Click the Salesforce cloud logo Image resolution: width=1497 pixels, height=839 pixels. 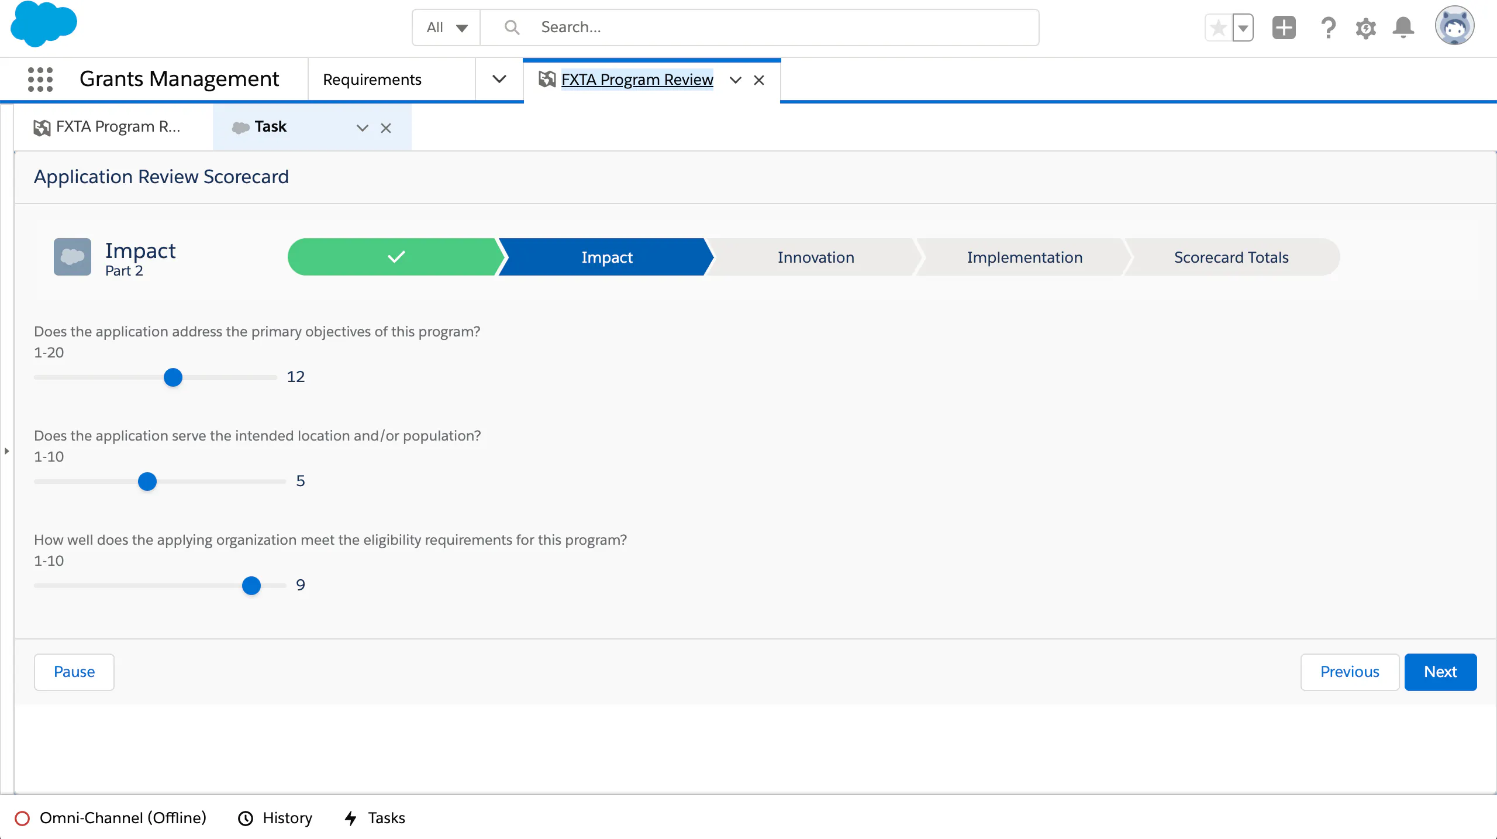[44, 25]
